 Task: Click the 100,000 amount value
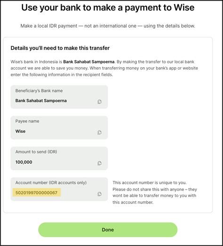(24, 162)
